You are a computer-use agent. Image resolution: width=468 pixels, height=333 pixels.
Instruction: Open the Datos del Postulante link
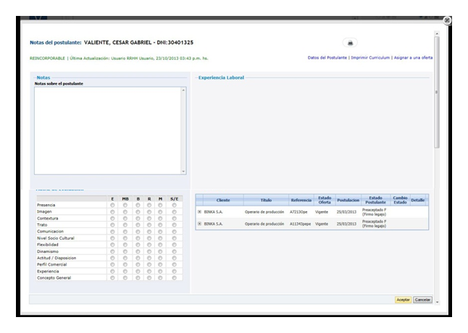click(327, 57)
